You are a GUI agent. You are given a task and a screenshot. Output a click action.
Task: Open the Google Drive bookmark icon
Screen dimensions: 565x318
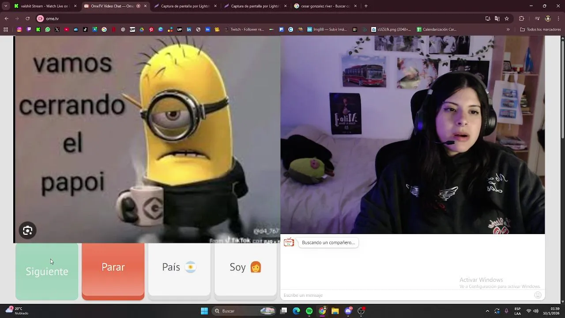click(142, 30)
